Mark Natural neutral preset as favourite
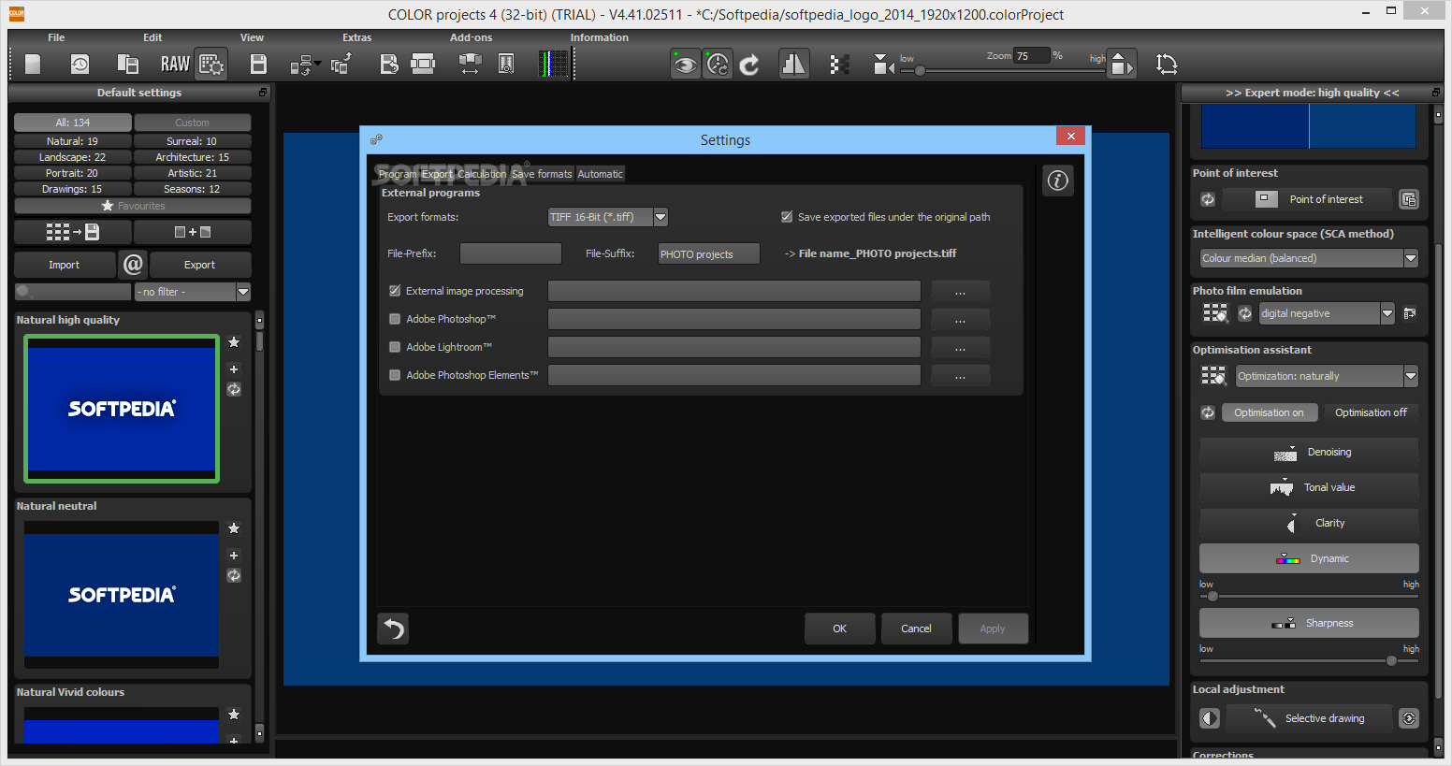This screenshot has height=766, width=1452. 234,528
